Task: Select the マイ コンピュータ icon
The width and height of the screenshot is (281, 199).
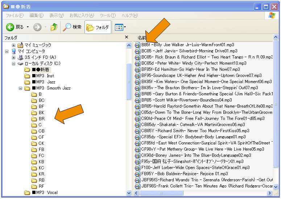Action: (x=14, y=51)
